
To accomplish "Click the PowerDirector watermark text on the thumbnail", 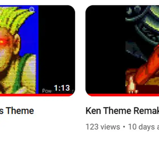I will click(x=58, y=91).
